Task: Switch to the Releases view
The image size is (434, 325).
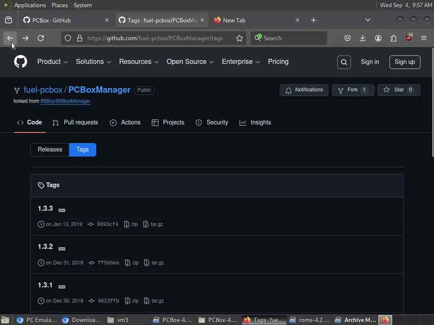Action: click(x=50, y=149)
